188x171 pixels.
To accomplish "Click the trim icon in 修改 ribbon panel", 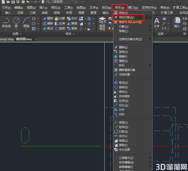I will (x=81, y=29).
